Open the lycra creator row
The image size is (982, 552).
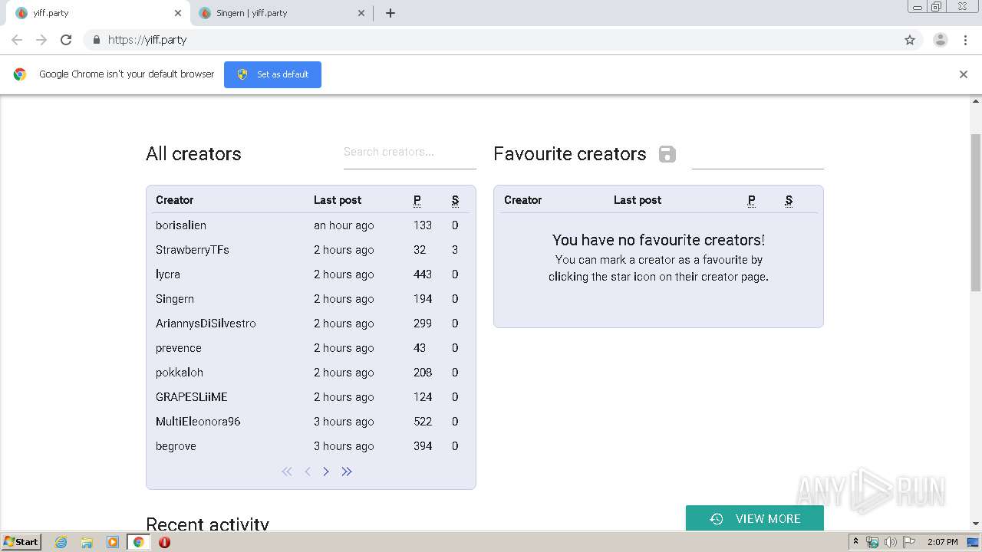coord(311,274)
